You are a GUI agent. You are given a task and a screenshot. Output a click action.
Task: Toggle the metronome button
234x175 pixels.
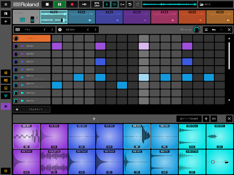pos(107,4)
